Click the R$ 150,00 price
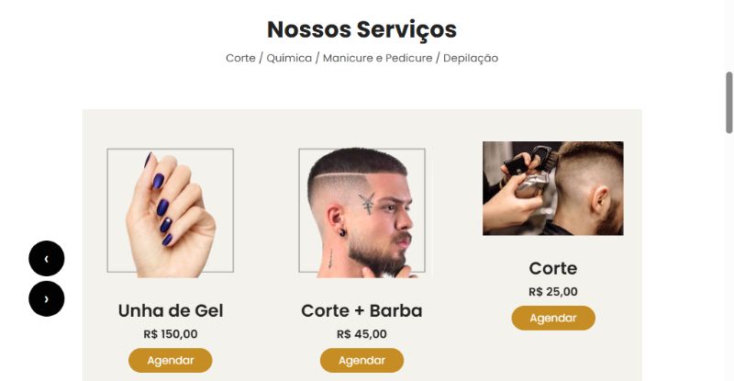The height and width of the screenshot is (381, 734). tap(171, 334)
